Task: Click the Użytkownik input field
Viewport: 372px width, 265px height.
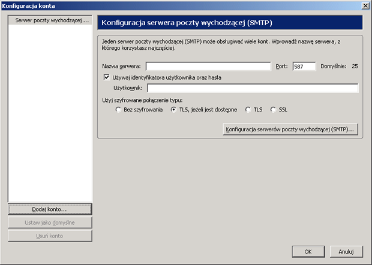Action: pos(252,88)
